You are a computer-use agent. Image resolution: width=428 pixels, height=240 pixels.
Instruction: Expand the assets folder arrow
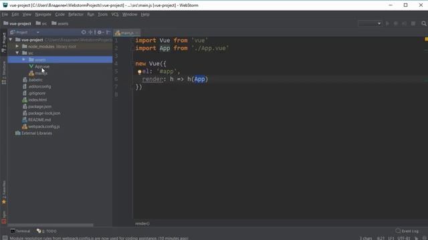(x=24, y=59)
